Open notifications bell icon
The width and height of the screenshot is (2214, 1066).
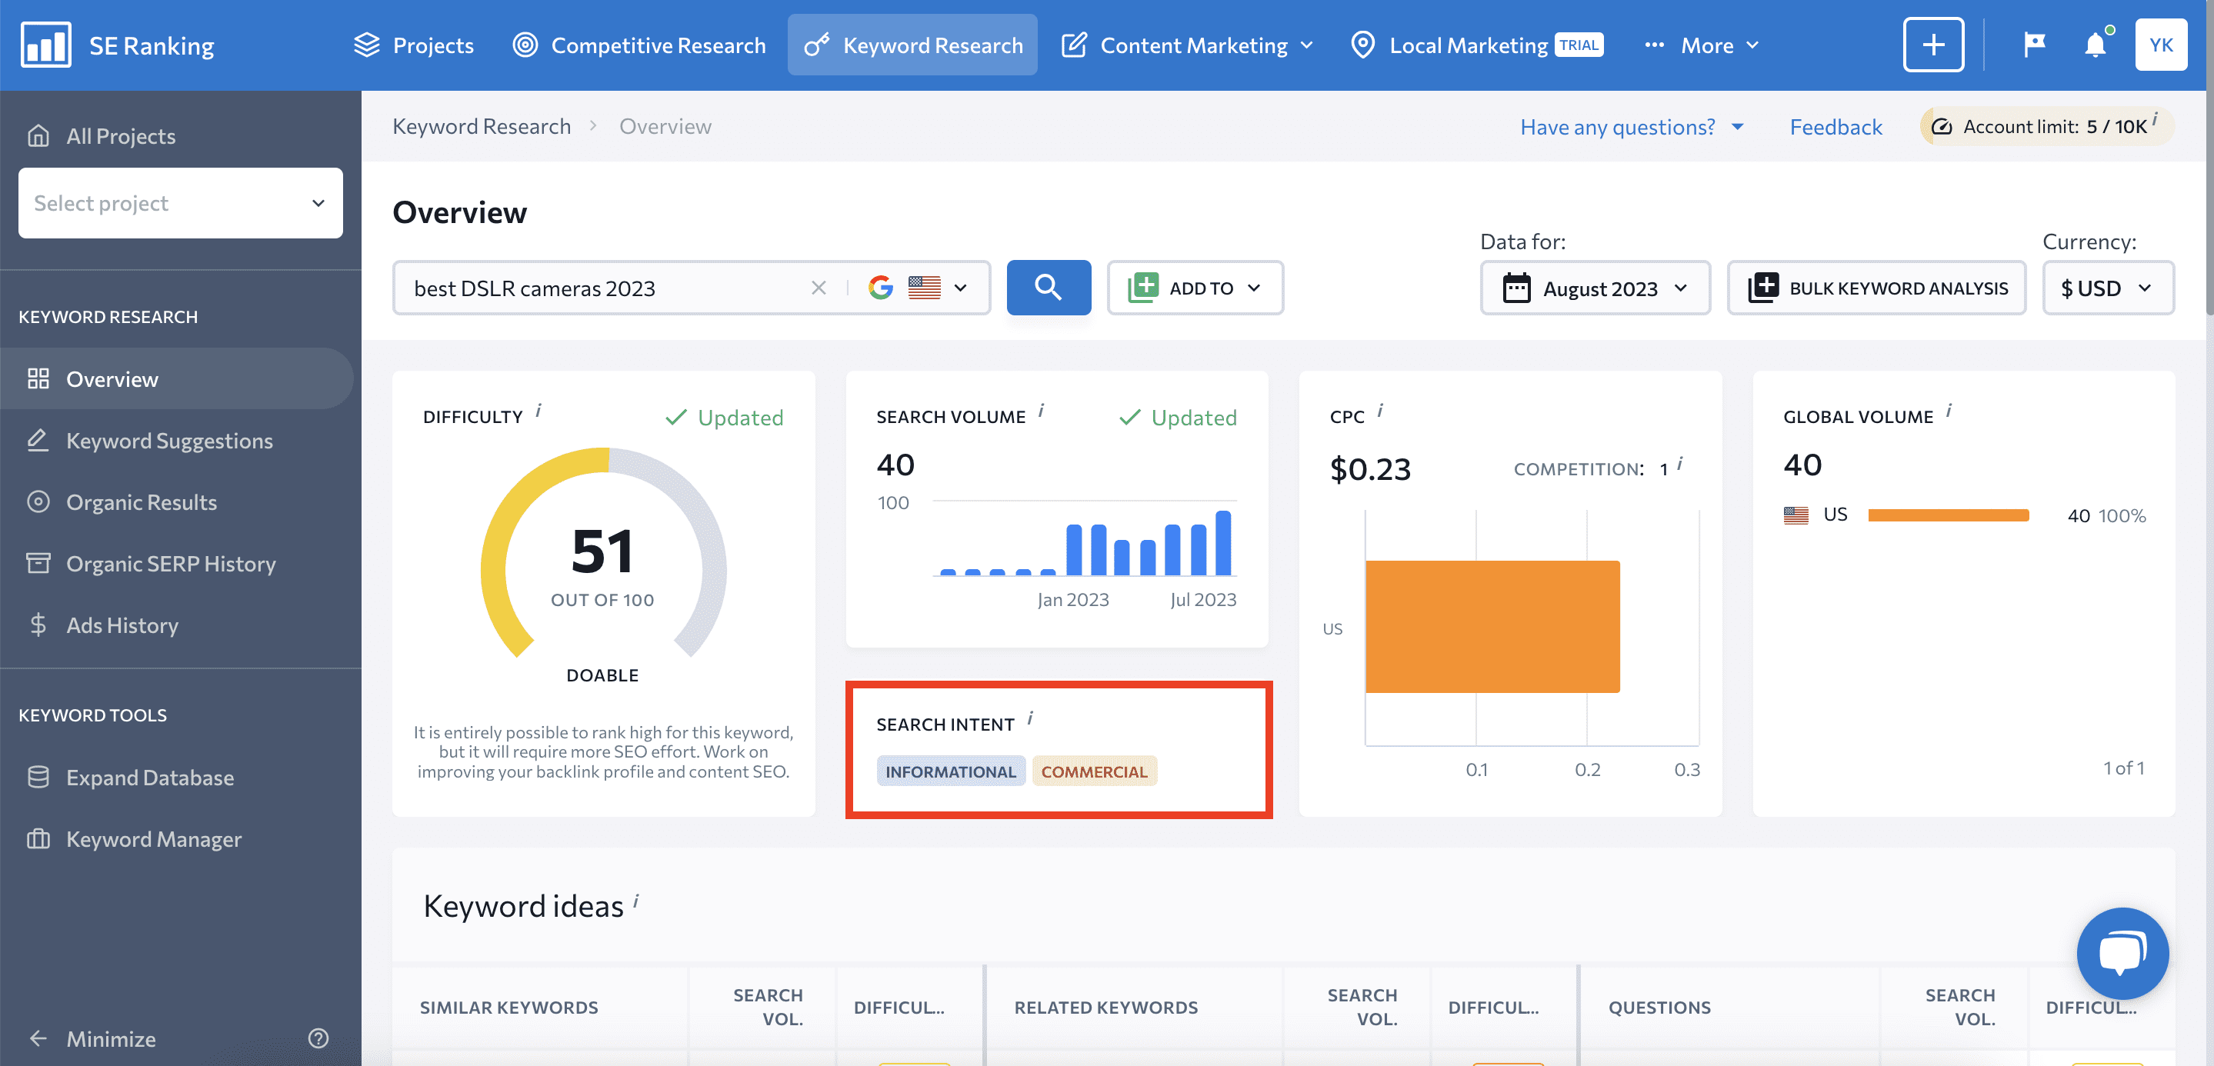(x=2095, y=45)
